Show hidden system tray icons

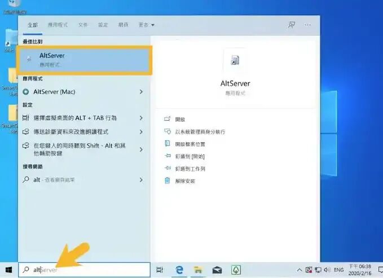point(299,270)
